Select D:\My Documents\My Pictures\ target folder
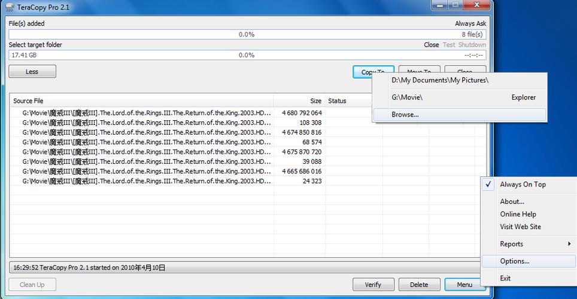Screen dimensions: 577x299 pos(460,80)
